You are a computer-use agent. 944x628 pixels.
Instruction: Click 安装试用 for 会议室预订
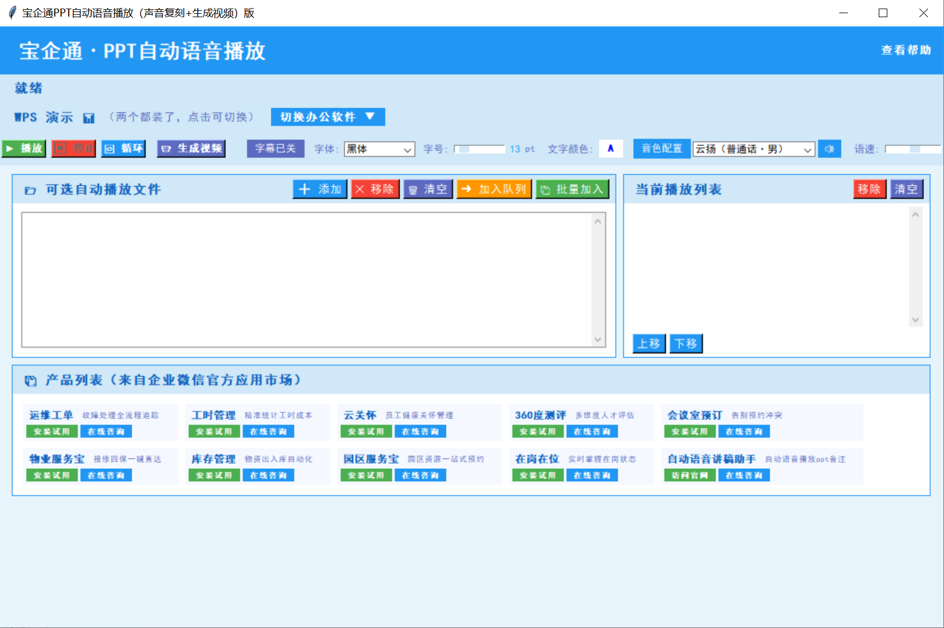(690, 432)
